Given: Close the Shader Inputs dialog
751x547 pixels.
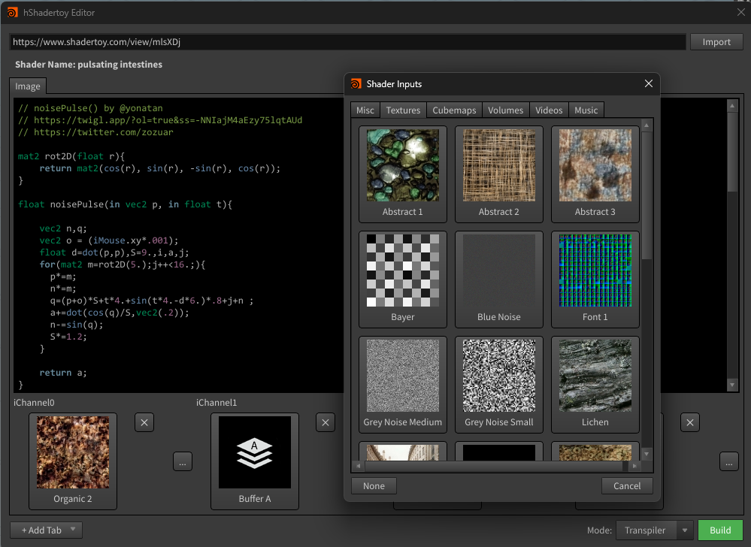Looking at the screenshot, I should 649,83.
